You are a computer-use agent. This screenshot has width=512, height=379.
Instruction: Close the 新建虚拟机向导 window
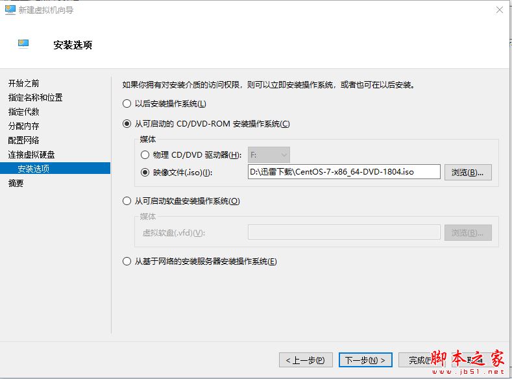click(x=499, y=10)
